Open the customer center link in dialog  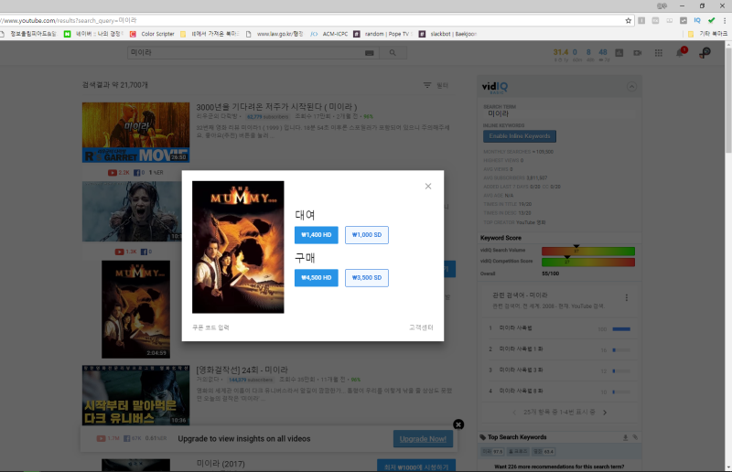click(x=421, y=327)
